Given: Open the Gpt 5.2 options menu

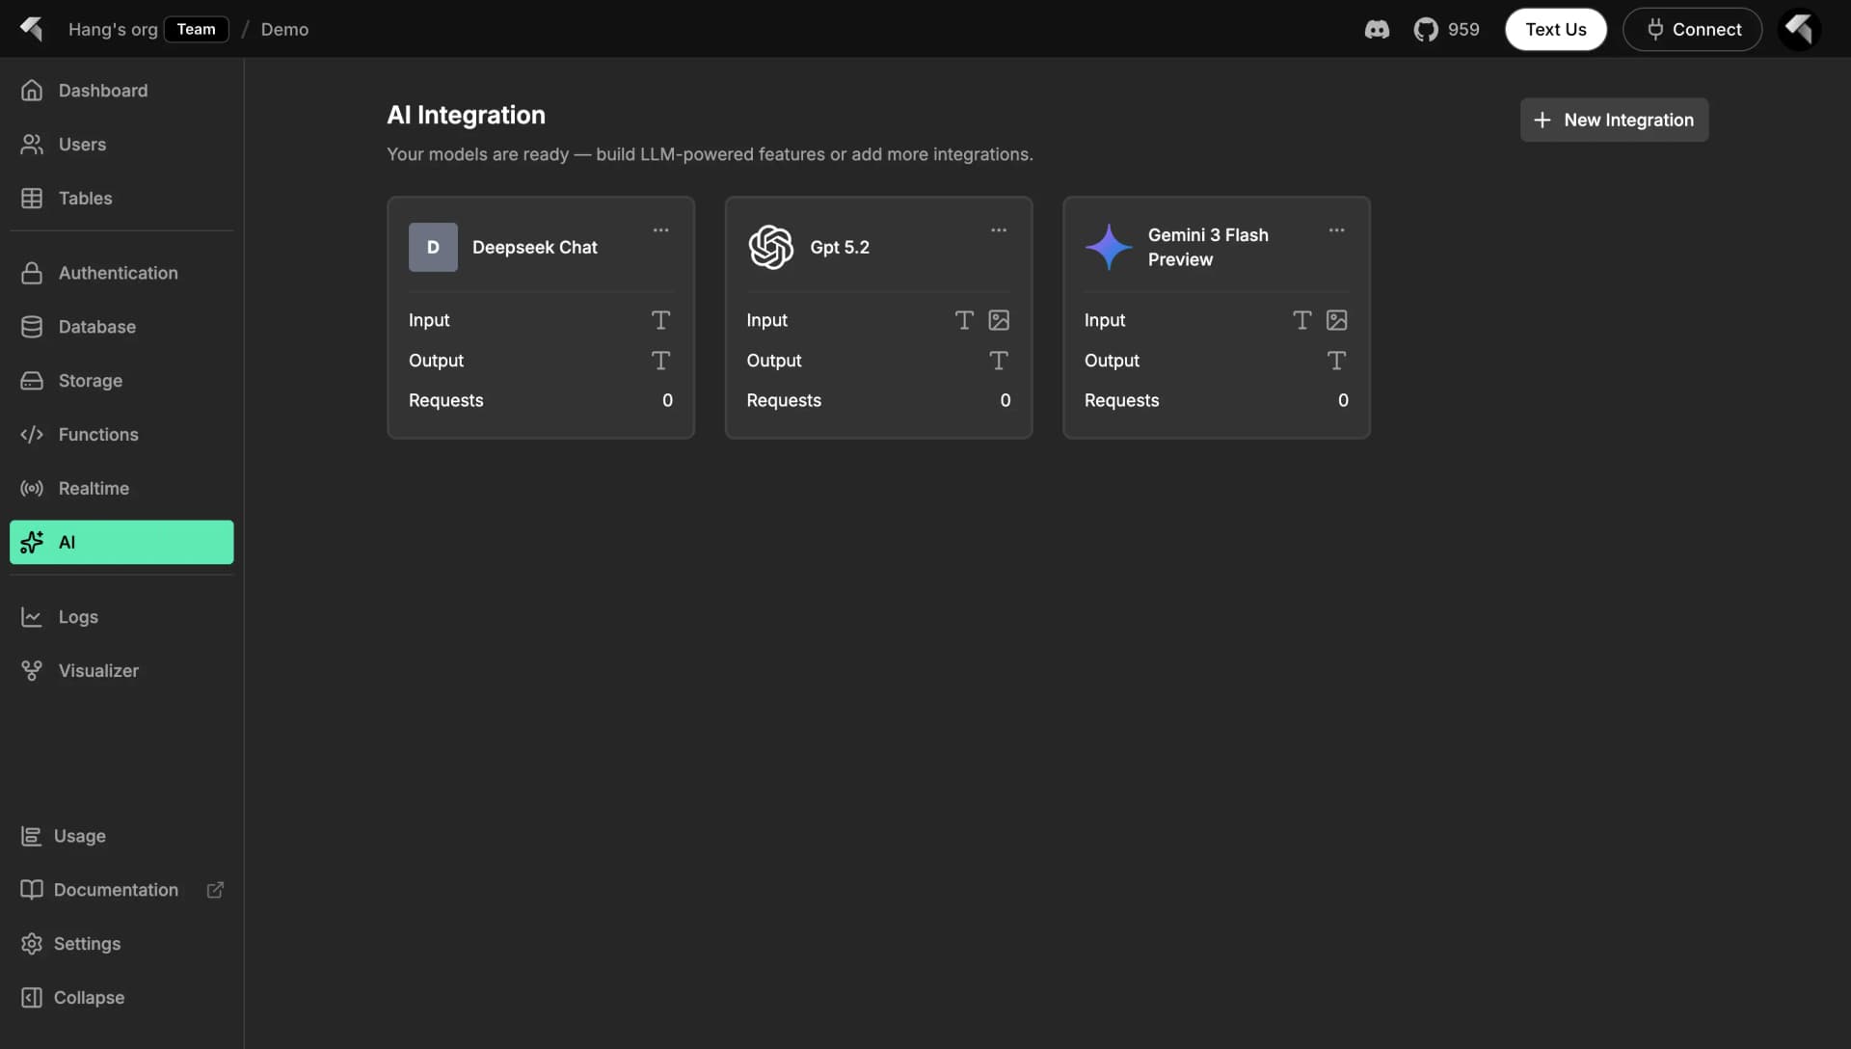Looking at the screenshot, I should [999, 229].
